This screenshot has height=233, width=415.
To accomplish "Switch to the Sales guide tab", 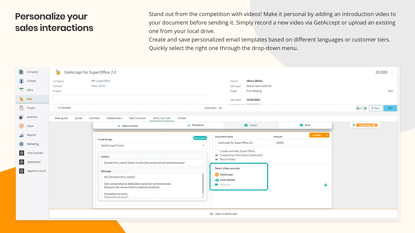I will pos(61,118).
